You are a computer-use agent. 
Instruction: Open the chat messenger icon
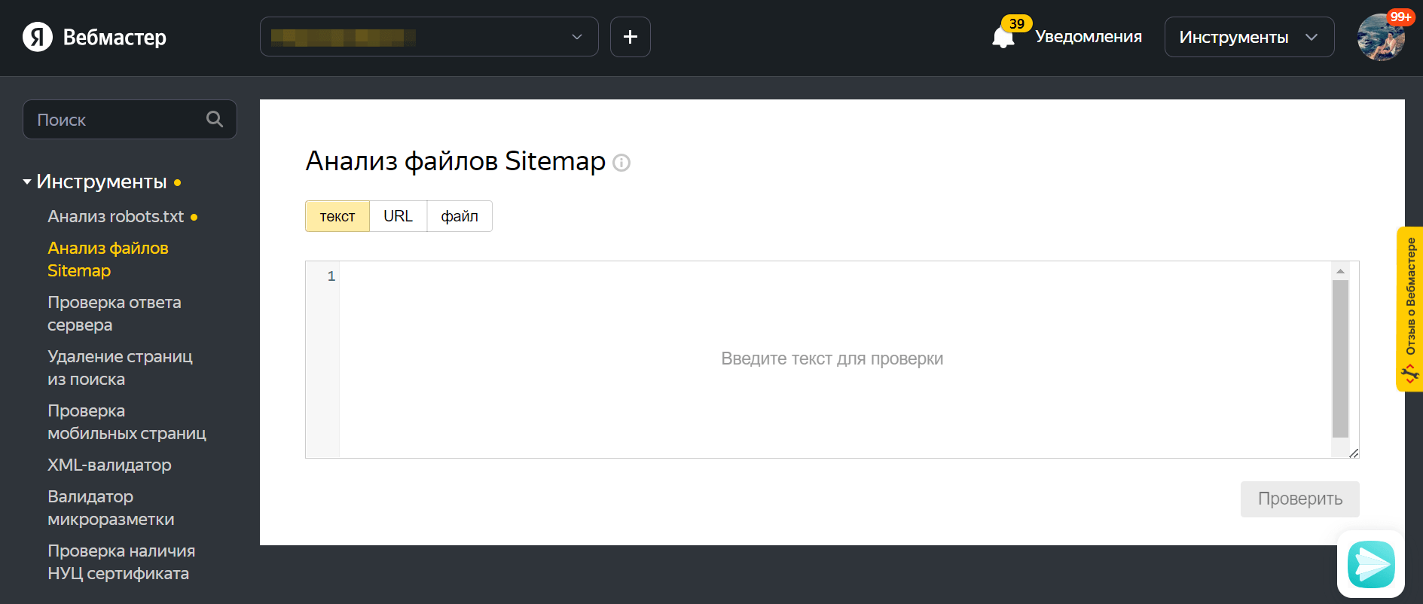[x=1370, y=564]
